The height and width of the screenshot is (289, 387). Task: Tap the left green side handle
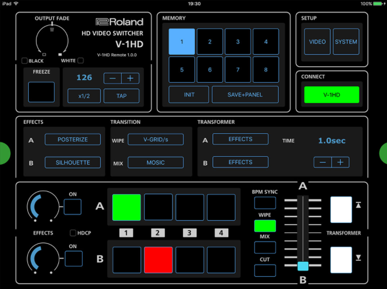(5, 153)
